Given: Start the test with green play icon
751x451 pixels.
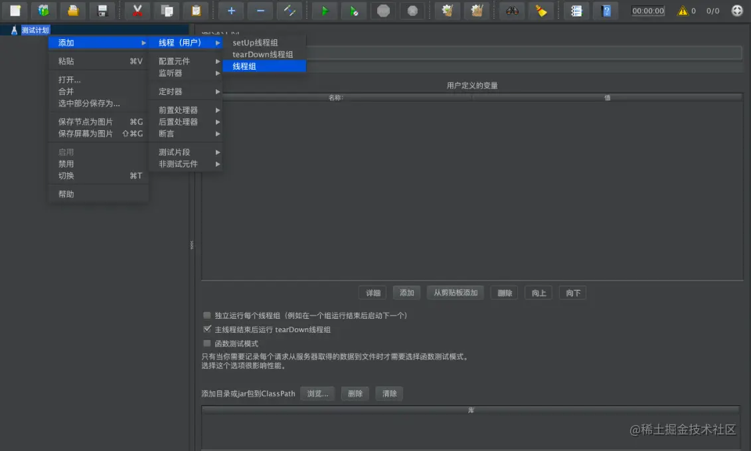Looking at the screenshot, I should 324,11.
